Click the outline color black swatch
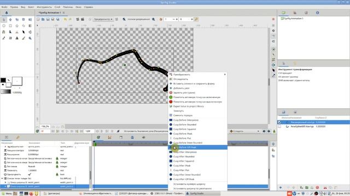 click(x=3, y=80)
